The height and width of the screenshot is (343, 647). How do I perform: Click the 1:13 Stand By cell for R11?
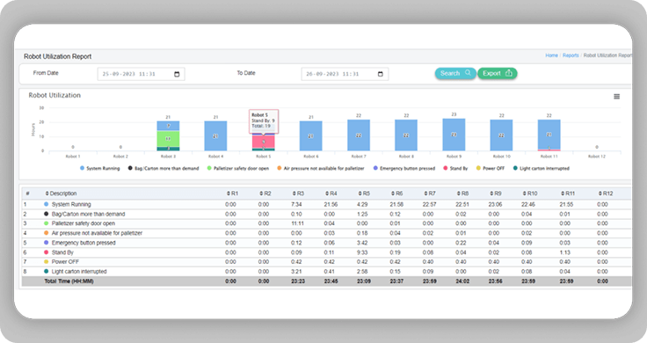(x=565, y=252)
